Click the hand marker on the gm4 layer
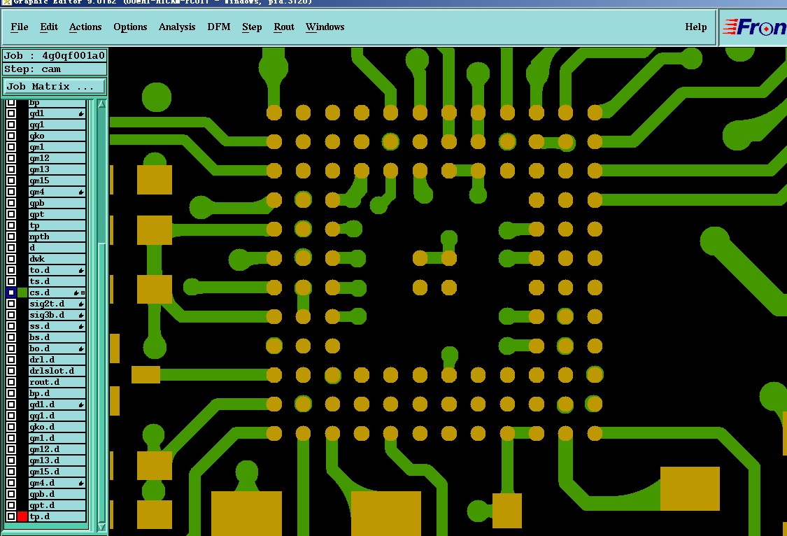The width and height of the screenshot is (787, 536). pyautogui.click(x=81, y=192)
